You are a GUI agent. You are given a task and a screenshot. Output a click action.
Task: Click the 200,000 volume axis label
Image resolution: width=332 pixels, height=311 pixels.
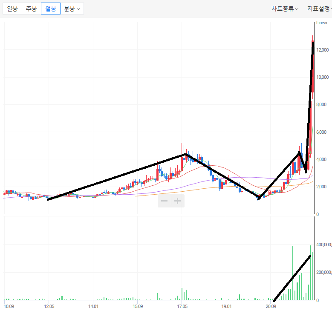pyautogui.click(x=324, y=273)
